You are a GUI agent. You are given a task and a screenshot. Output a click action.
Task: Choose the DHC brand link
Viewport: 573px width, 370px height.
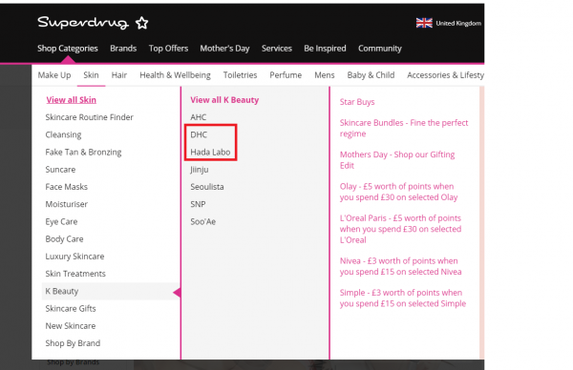point(199,134)
